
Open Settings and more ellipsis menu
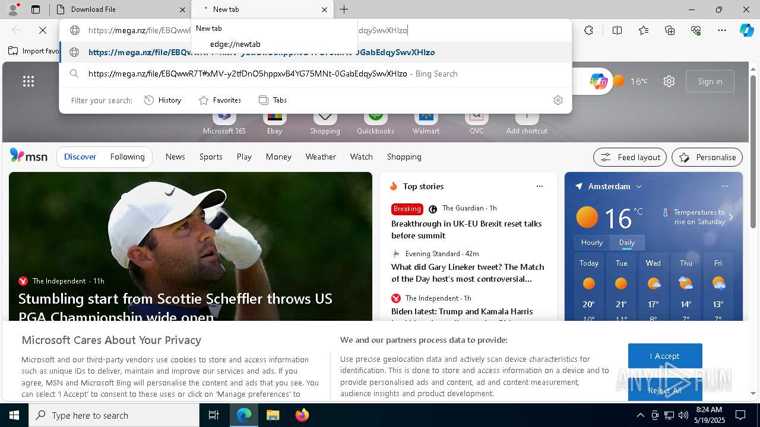point(722,30)
